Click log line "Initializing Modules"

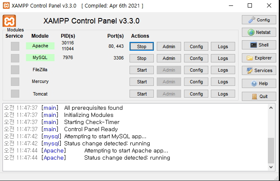tap(89, 115)
